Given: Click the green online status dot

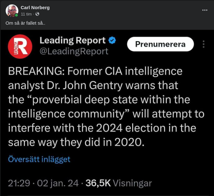Looking at the screenshot, I should [x=16, y=15].
